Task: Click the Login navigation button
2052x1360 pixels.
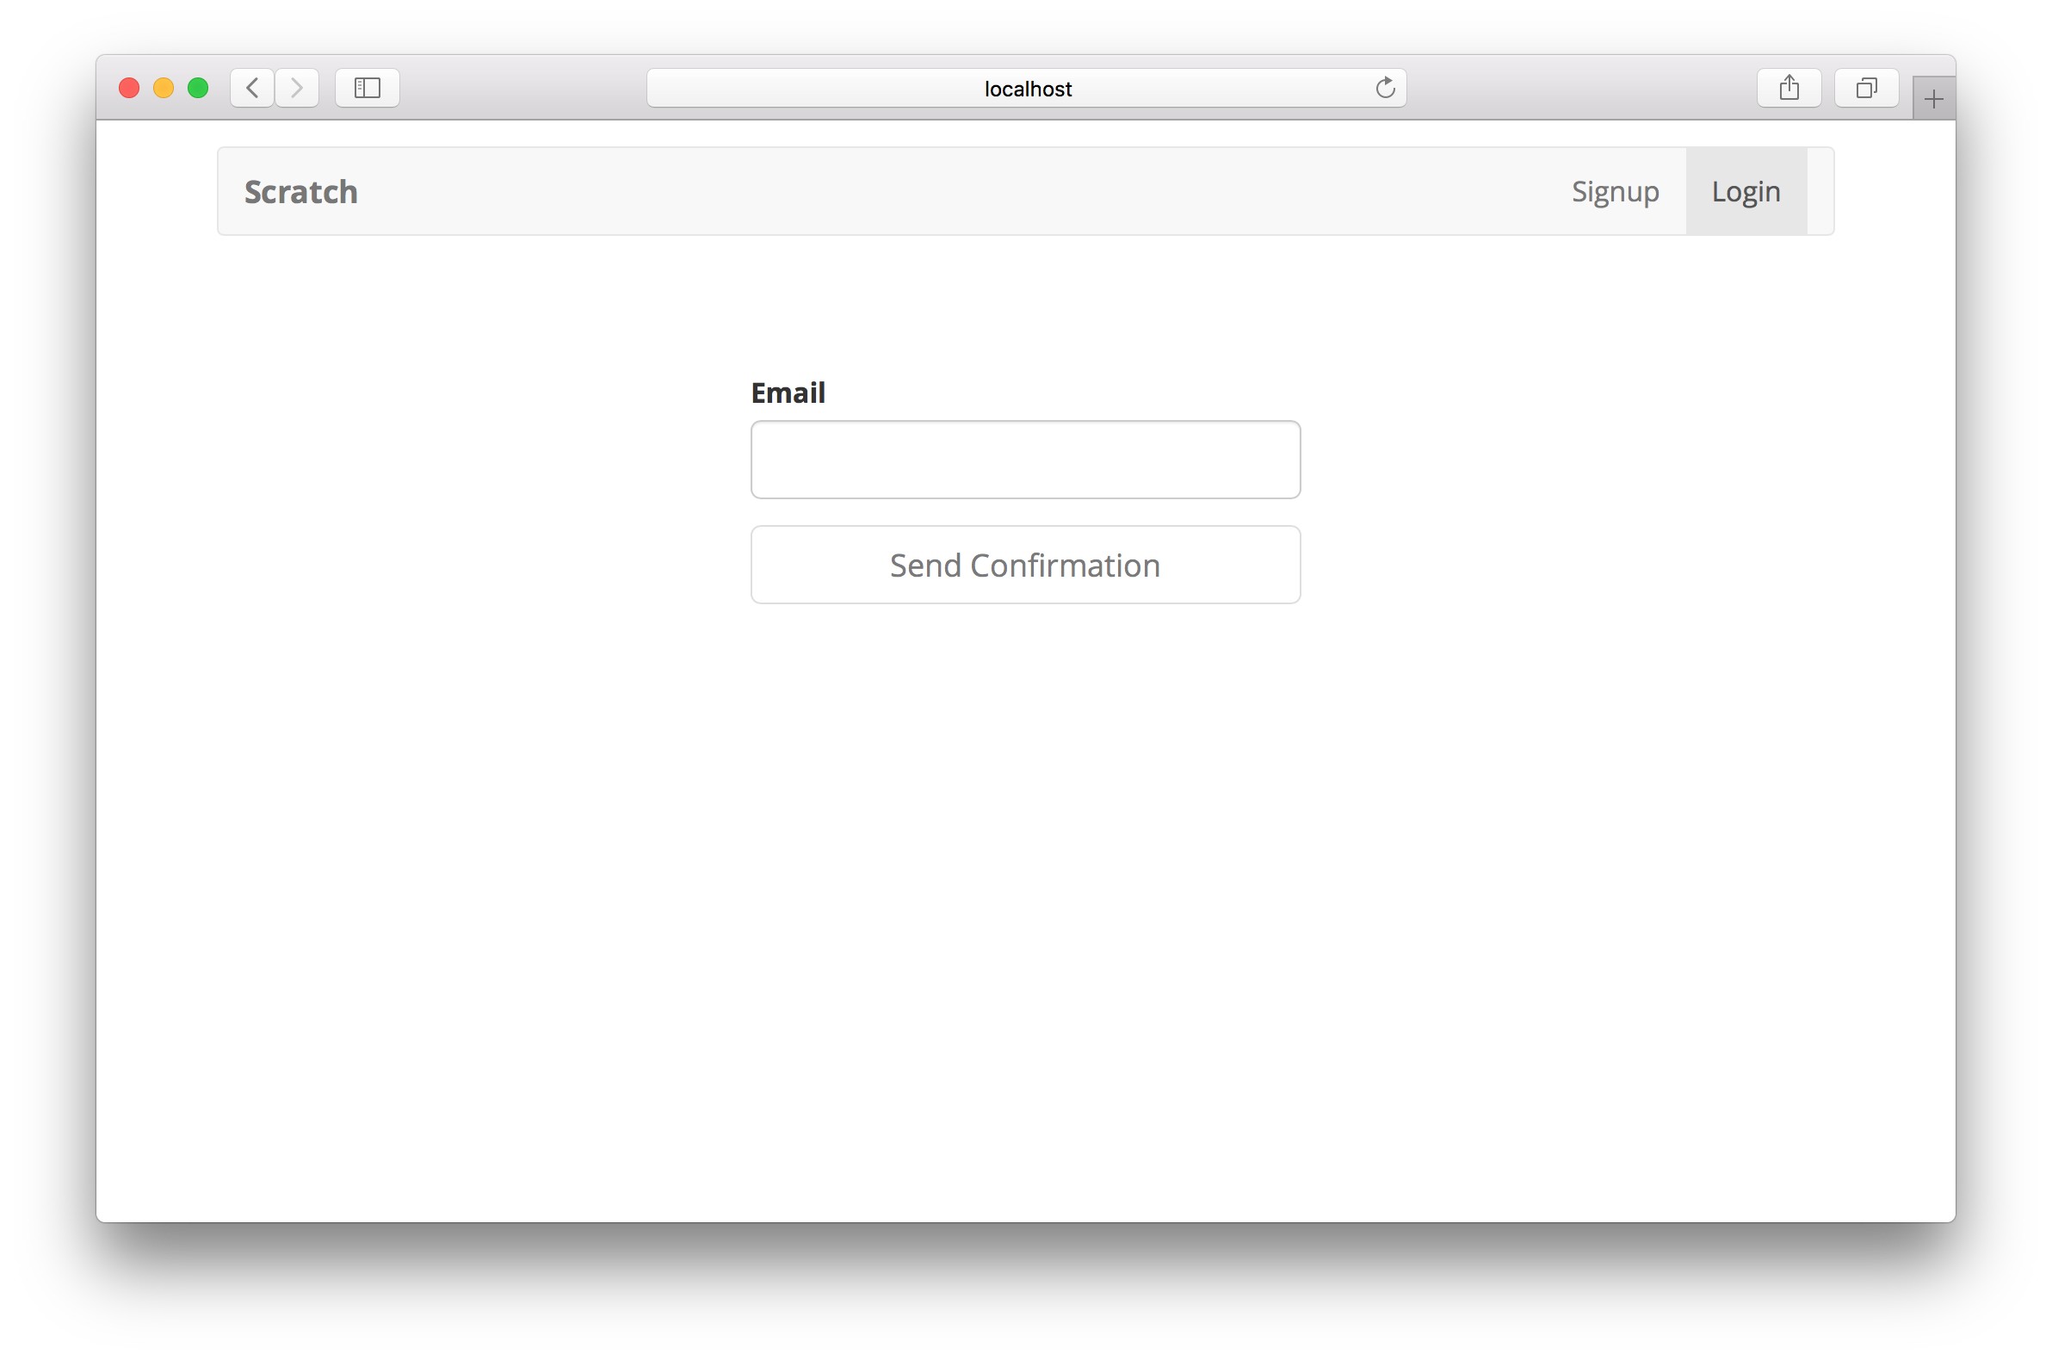Action: point(1747,189)
